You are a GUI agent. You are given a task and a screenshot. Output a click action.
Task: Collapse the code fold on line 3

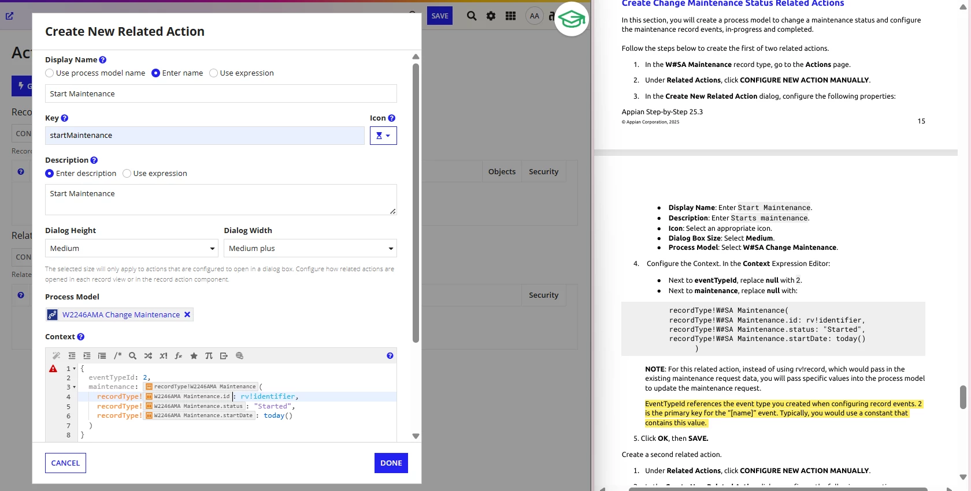(75, 387)
